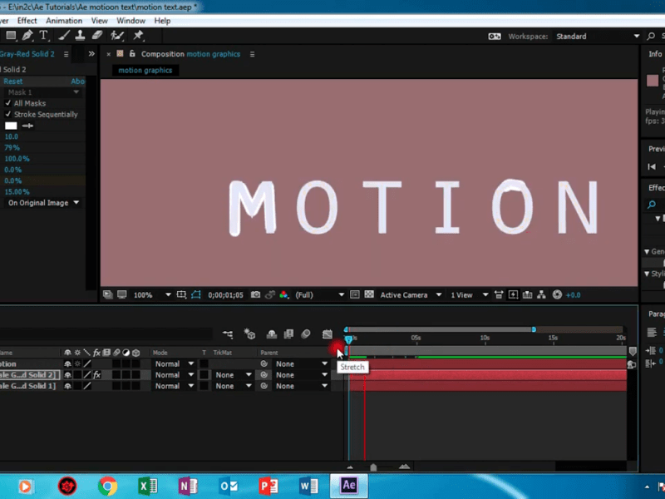The width and height of the screenshot is (665, 499).
Task: Open the Graph Editor
Action: pos(328,333)
